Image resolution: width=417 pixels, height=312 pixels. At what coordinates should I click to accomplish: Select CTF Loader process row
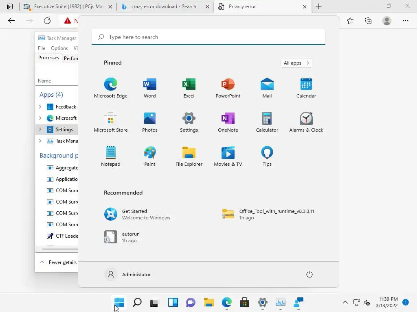click(x=57, y=236)
